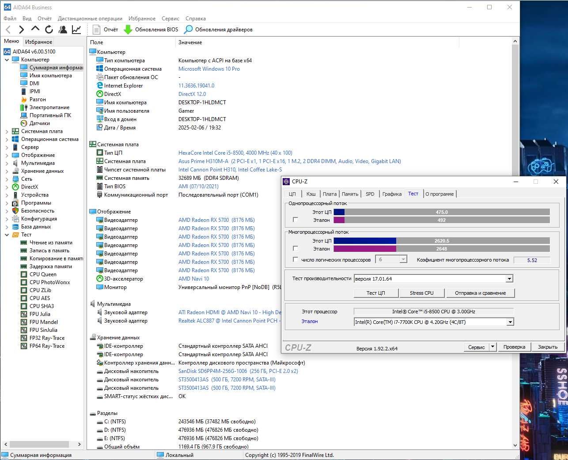Image resolution: width=568 pixels, height=460 pixels.
Task: Switch to the Избранное tab
Action: [x=39, y=42]
